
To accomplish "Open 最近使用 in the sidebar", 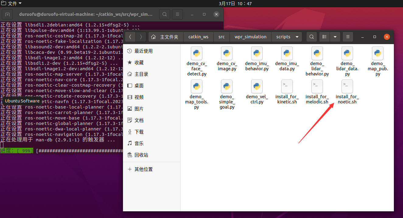I will click(143, 51).
